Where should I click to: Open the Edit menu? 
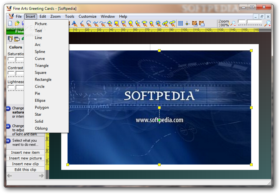tap(43, 16)
